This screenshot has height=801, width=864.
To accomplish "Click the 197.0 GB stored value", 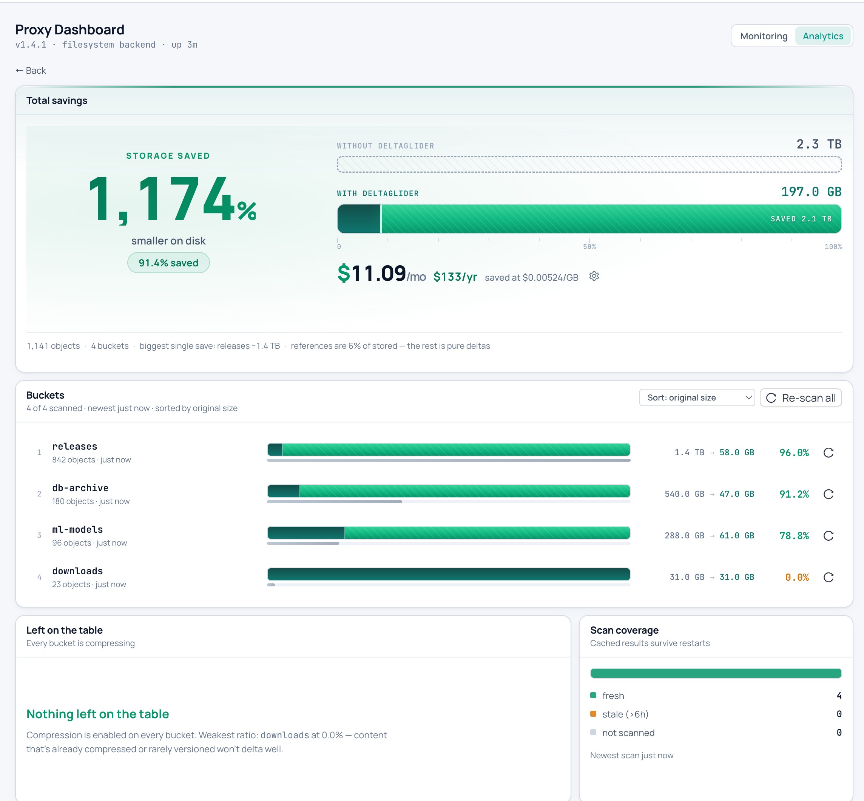I will pyautogui.click(x=811, y=192).
